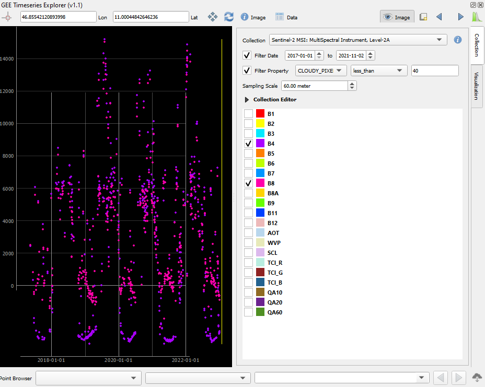This screenshot has height=387, width=485.
Task: Open the less_than operator dropdown
Action: click(378, 71)
